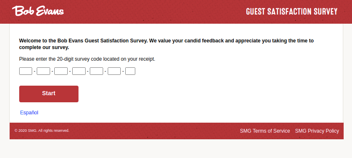The height and width of the screenshot is (158, 352).
Task: Focus the fifth survey code box
Action: click(x=96, y=71)
